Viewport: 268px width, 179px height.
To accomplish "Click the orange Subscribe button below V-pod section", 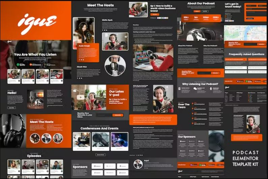I will click(x=118, y=115).
